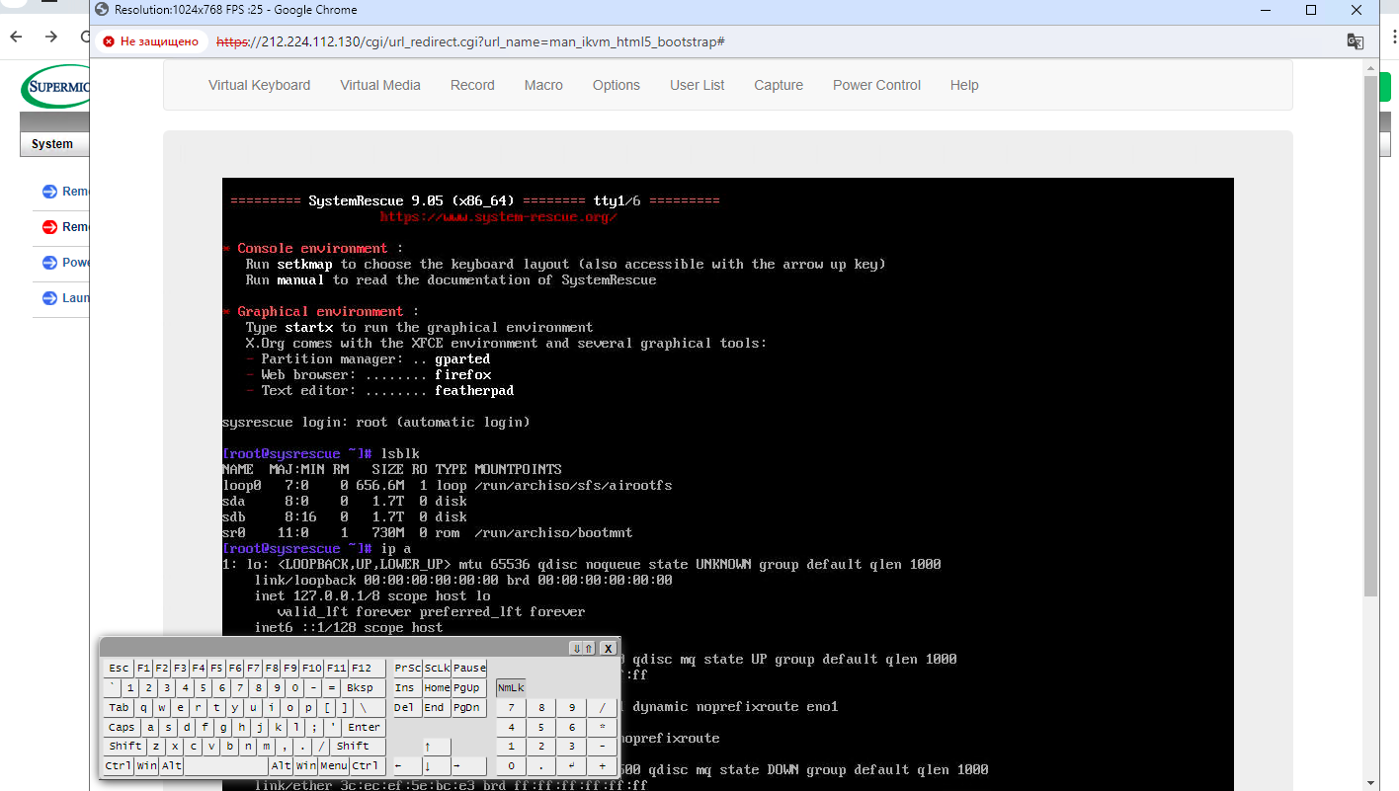Click the Enter key on virtual keyboard
The height and width of the screenshot is (791, 1399).
tap(364, 727)
